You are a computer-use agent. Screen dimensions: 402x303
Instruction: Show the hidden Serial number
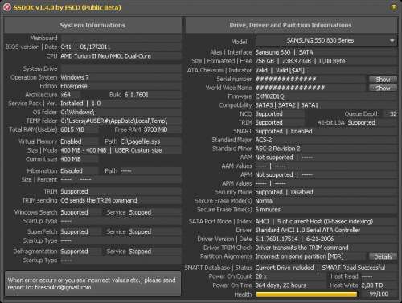click(x=383, y=79)
